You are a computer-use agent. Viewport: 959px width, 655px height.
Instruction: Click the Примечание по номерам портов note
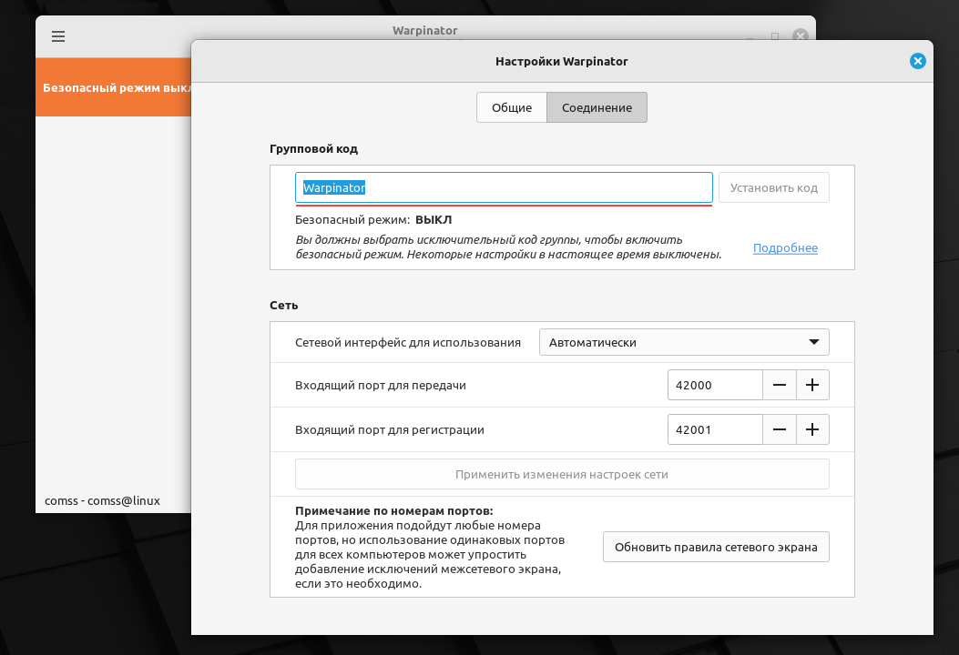click(430, 547)
